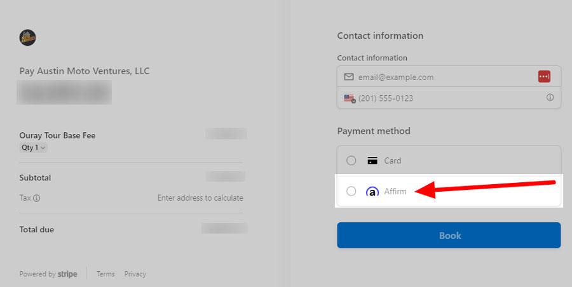The width and height of the screenshot is (572, 287).
Task: Click the Powered by text in footer
Action: (x=37, y=274)
